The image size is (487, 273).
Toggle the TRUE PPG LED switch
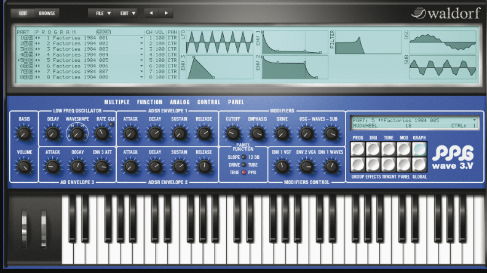point(244,173)
